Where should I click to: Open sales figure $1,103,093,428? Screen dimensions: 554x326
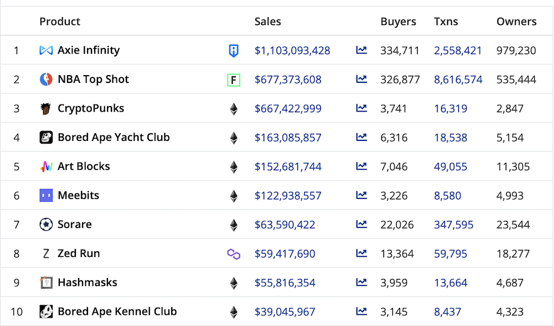pos(292,51)
